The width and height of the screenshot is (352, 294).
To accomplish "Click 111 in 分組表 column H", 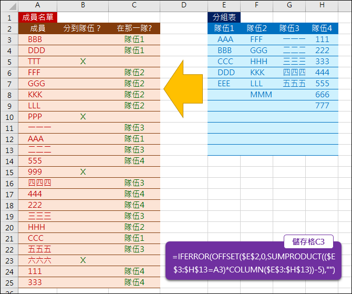I will [322, 39].
